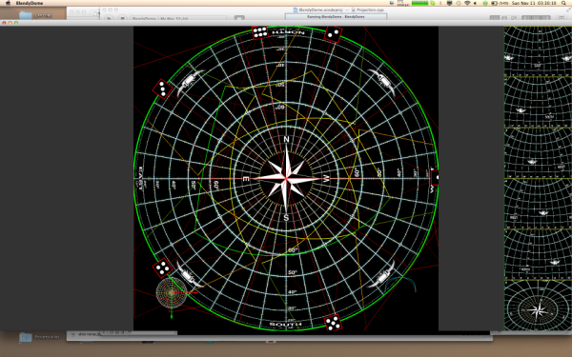Click the volume icon in the menu bar
Screen dimensions: 572x357
pos(476,3)
